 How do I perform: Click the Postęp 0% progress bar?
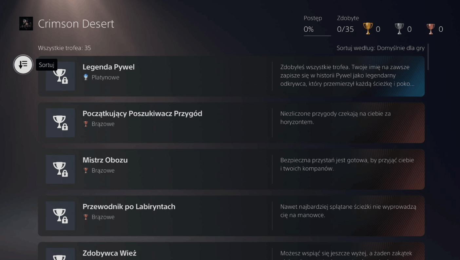point(317,35)
